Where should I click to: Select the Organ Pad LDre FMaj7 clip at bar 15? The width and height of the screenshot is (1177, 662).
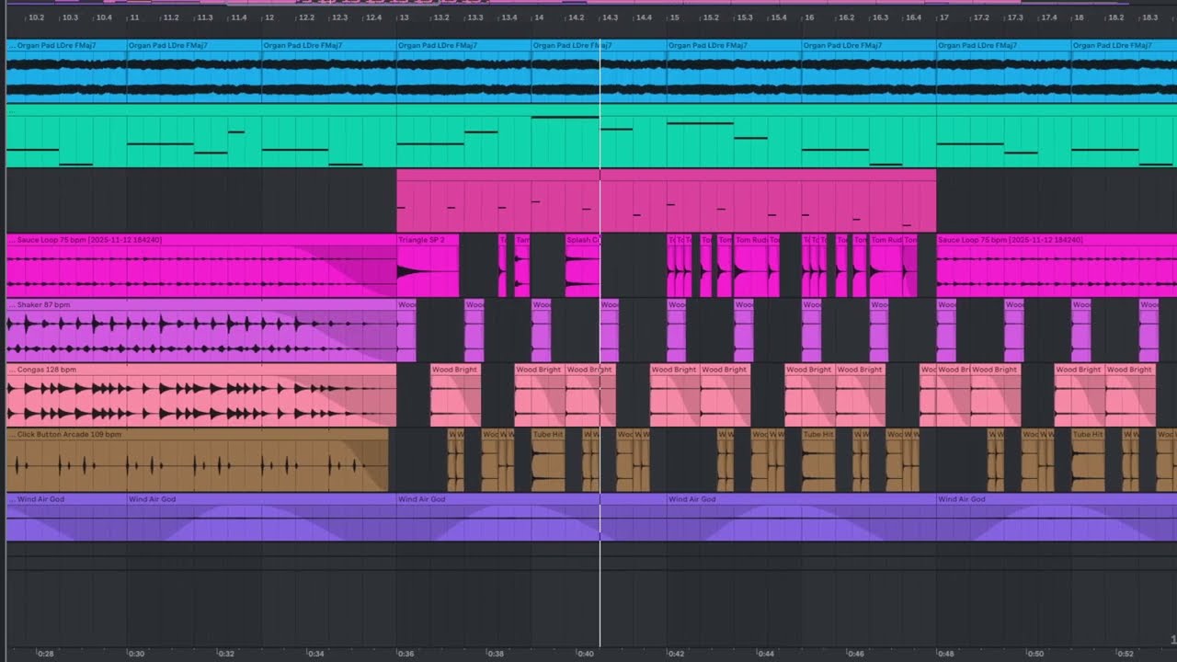(x=735, y=71)
